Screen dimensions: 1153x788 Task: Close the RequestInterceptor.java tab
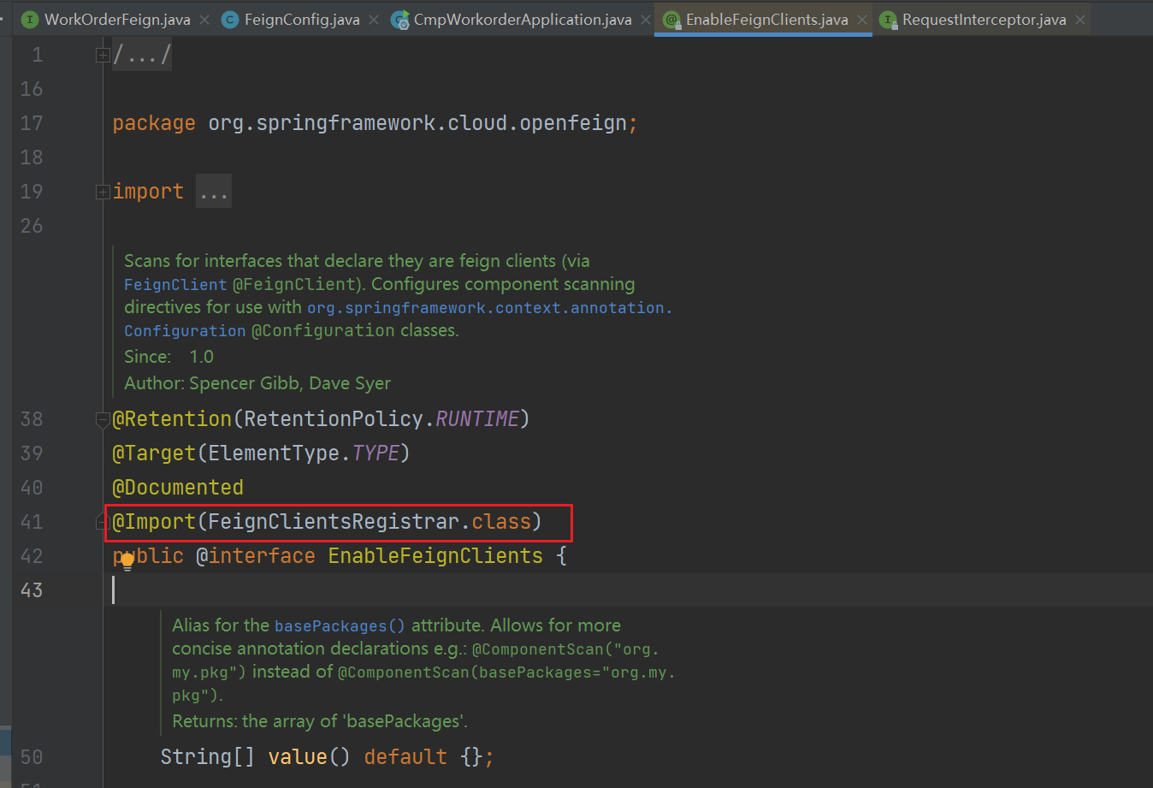tap(1080, 20)
